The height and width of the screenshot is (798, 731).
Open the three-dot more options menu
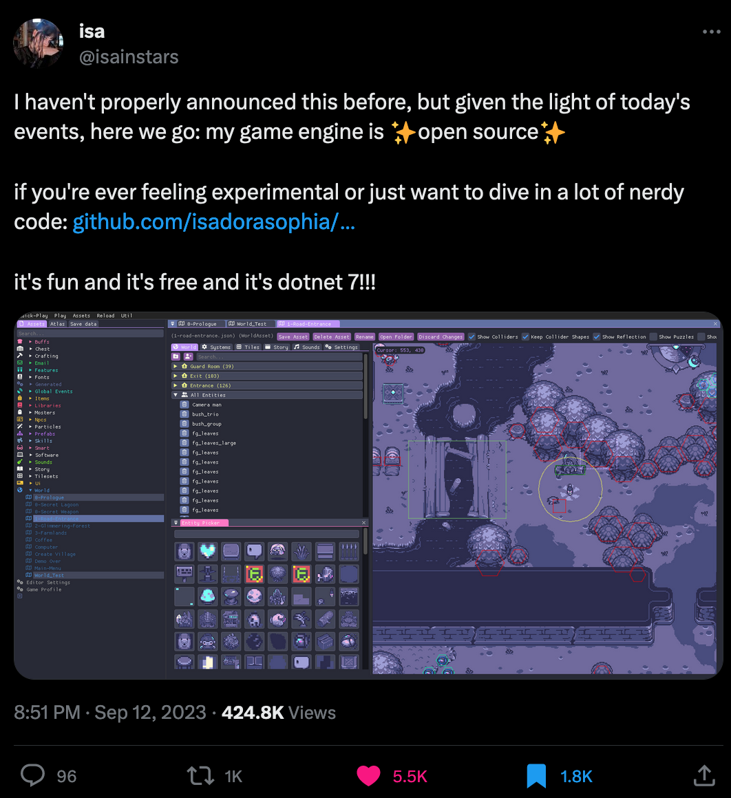pos(711,32)
